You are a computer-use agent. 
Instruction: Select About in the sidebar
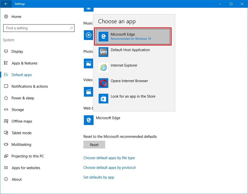tap(17, 179)
